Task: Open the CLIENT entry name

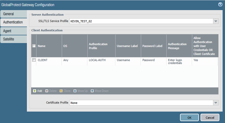Action: tap(43, 60)
